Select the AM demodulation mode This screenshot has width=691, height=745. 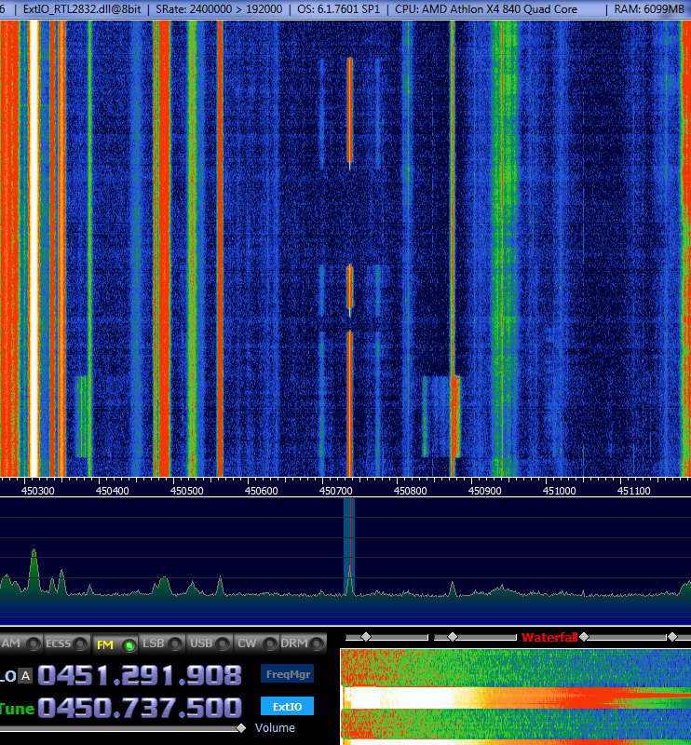click(20, 643)
